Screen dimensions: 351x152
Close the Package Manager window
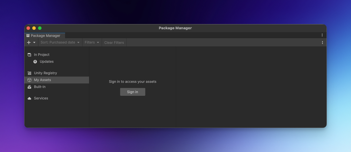(28, 28)
